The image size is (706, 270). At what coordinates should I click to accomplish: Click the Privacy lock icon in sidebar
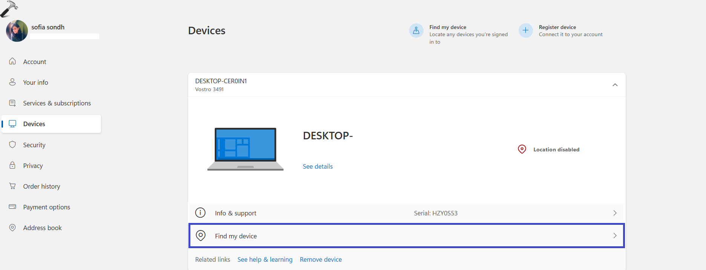[x=12, y=166]
